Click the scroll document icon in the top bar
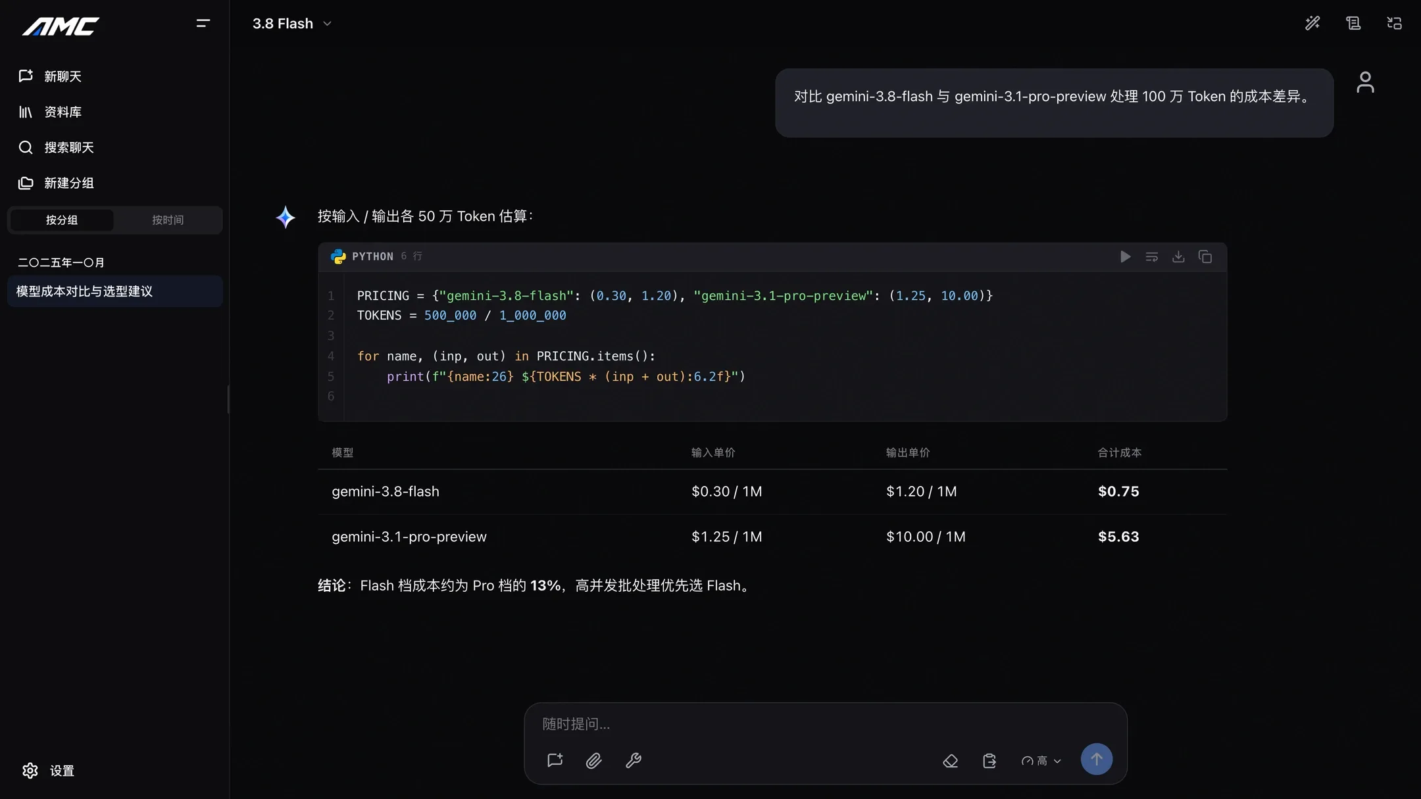The height and width of the screenshot is (799, 1421). (x=1353, y=23)
